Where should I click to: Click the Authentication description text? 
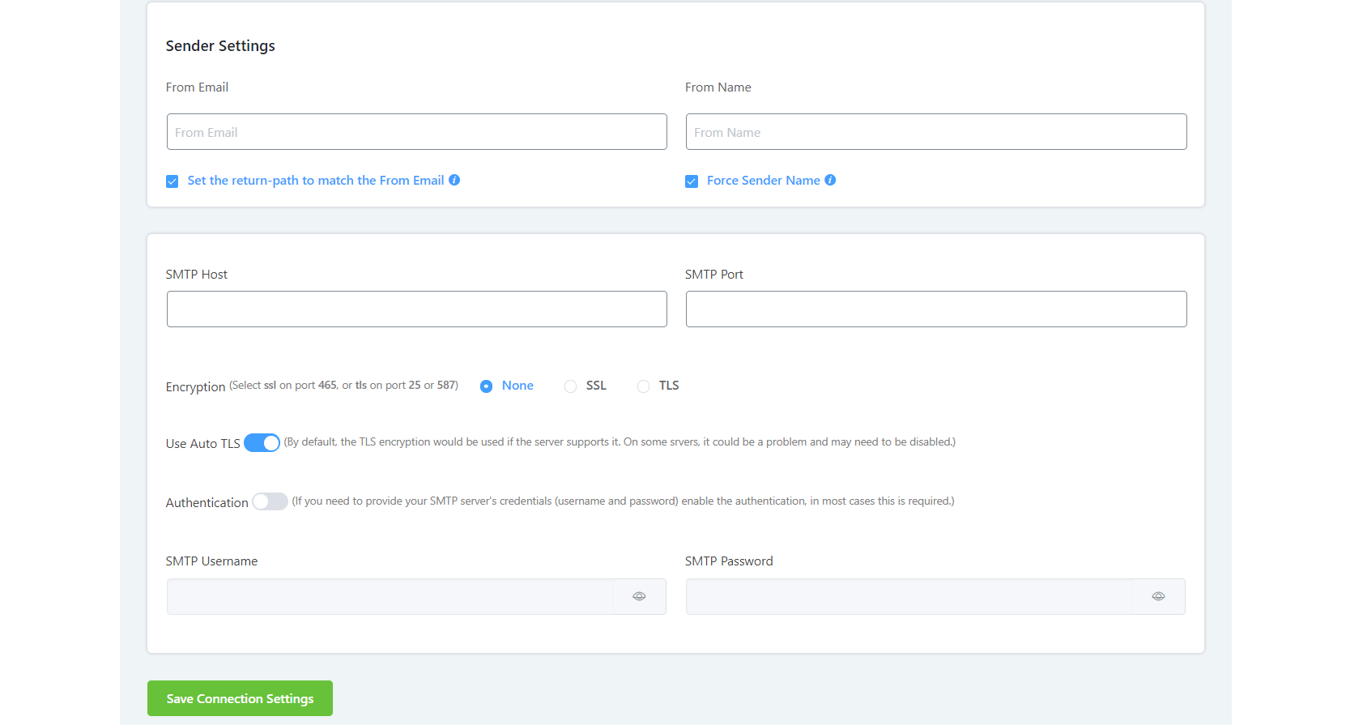click(623, 501)
